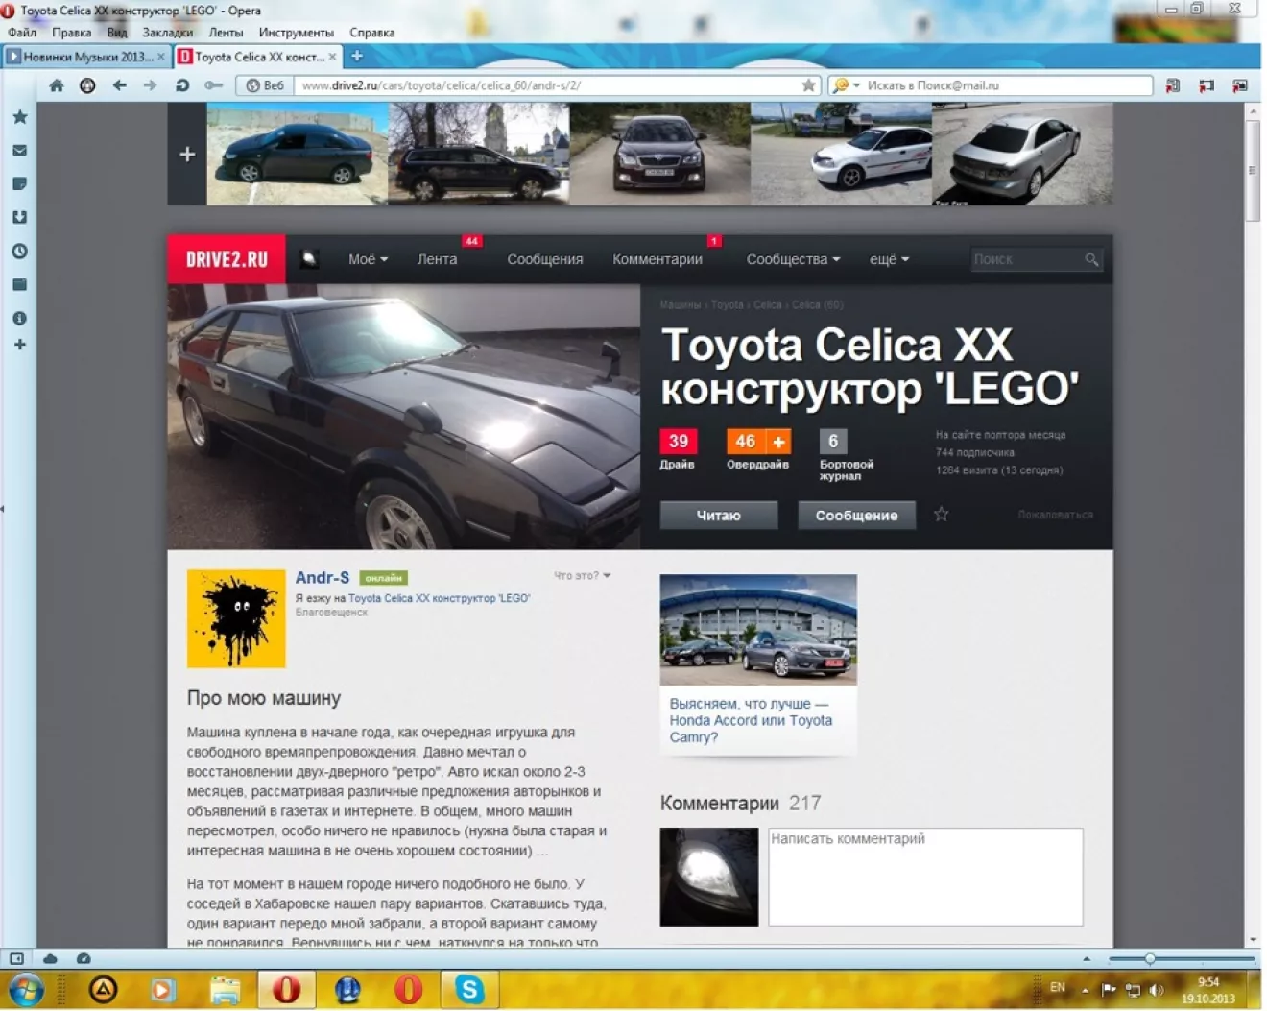Click the Читаю button
Image resolution: width=1267 pixels, height=1011 pixels.
tap(718, 516)
